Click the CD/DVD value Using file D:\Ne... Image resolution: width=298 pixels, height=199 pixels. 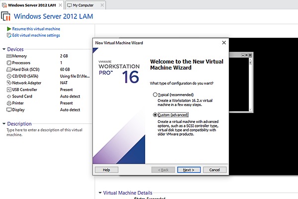(x=74, y=76)
